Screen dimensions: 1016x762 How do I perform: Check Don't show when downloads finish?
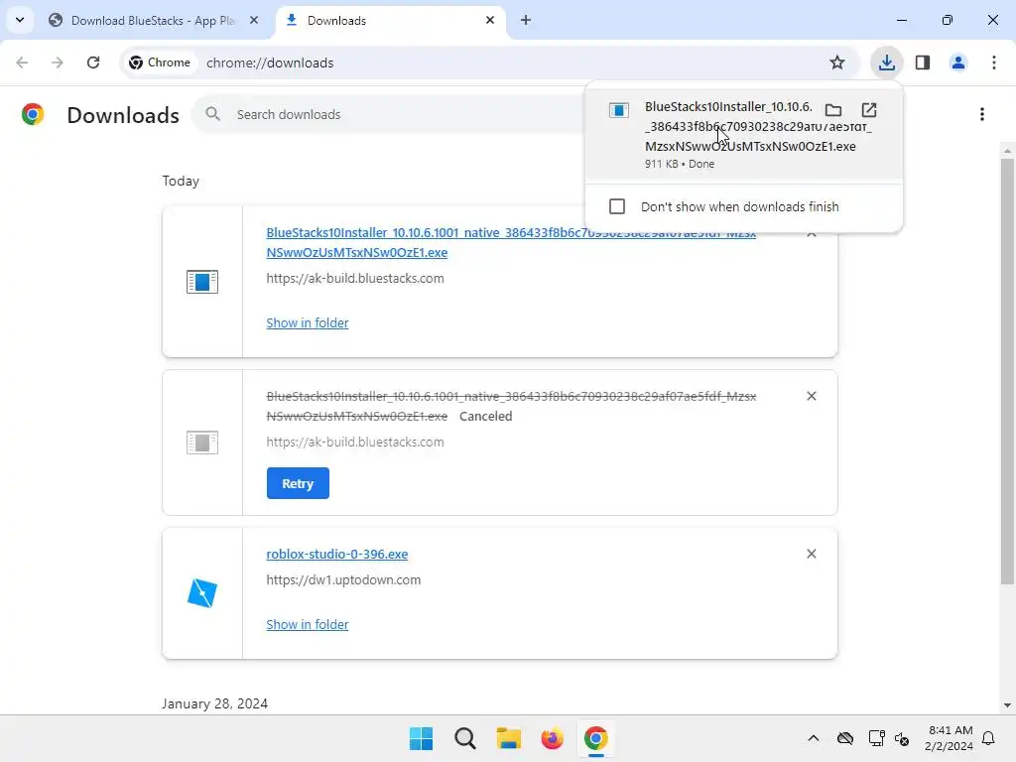click(x=617, y=206)
